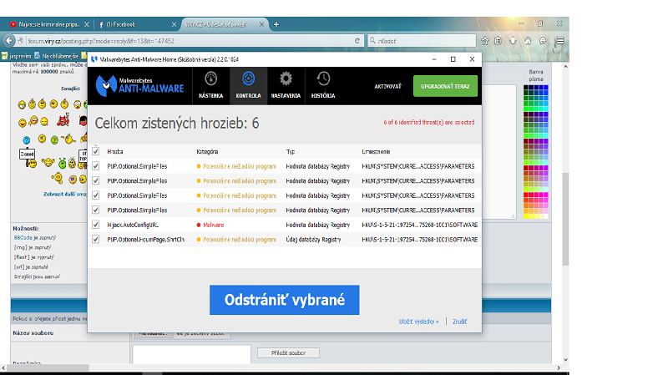Click the Zobrazit další smajlíky link
668x375 pixels.
65,195
